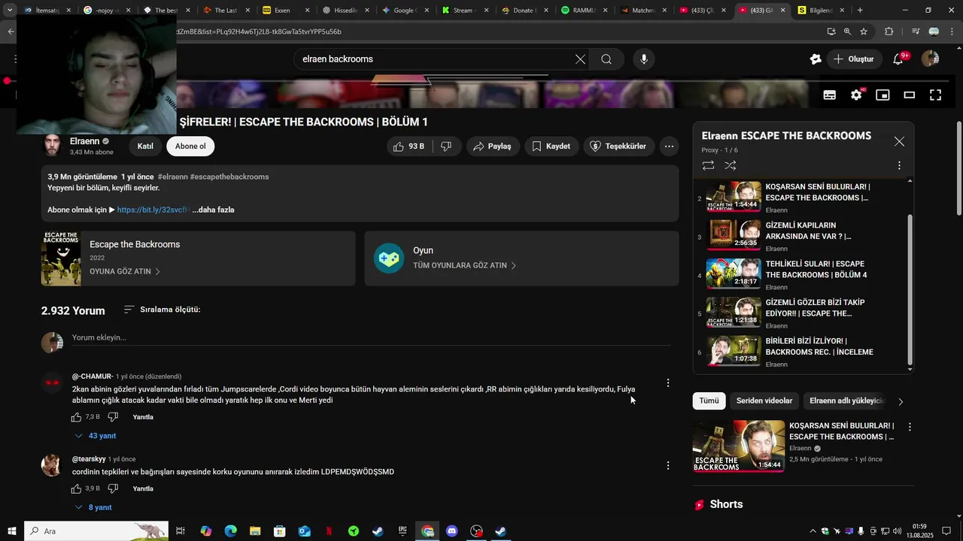Like the video with 93 B thumbs up
This screenshot has width=963, height=541.
[x=409, y=147]
